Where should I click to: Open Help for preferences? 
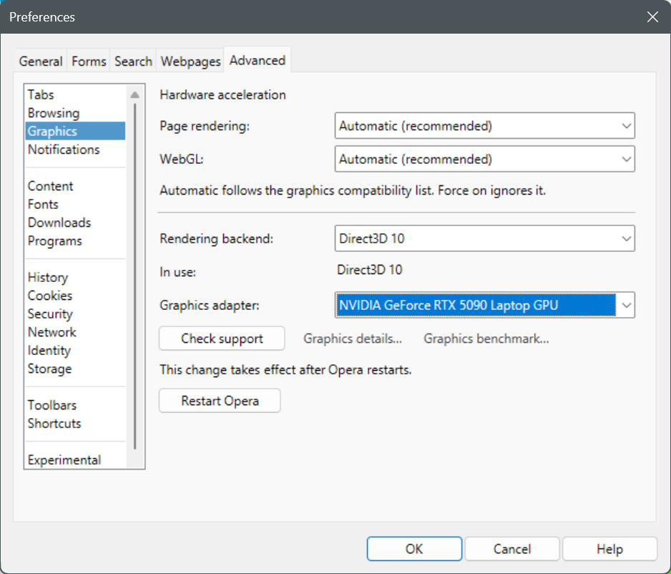(x=609, y=549)
